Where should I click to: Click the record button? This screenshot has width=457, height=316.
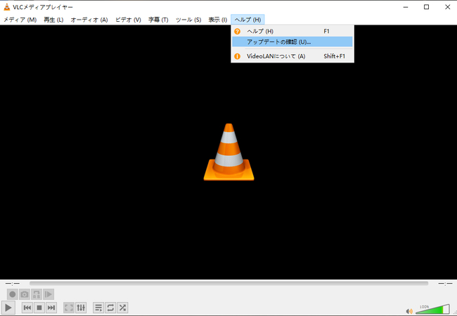pyautogui.click(x=12, y=294)
